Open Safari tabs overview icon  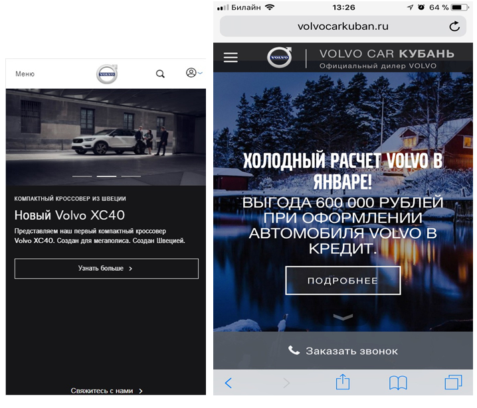[x=453, y=382]
